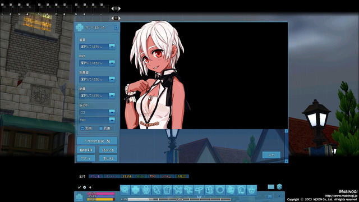Click the clover icon in the bottom menu bar
This screenshot has width=359, height=202.
(x=136, y=190)
